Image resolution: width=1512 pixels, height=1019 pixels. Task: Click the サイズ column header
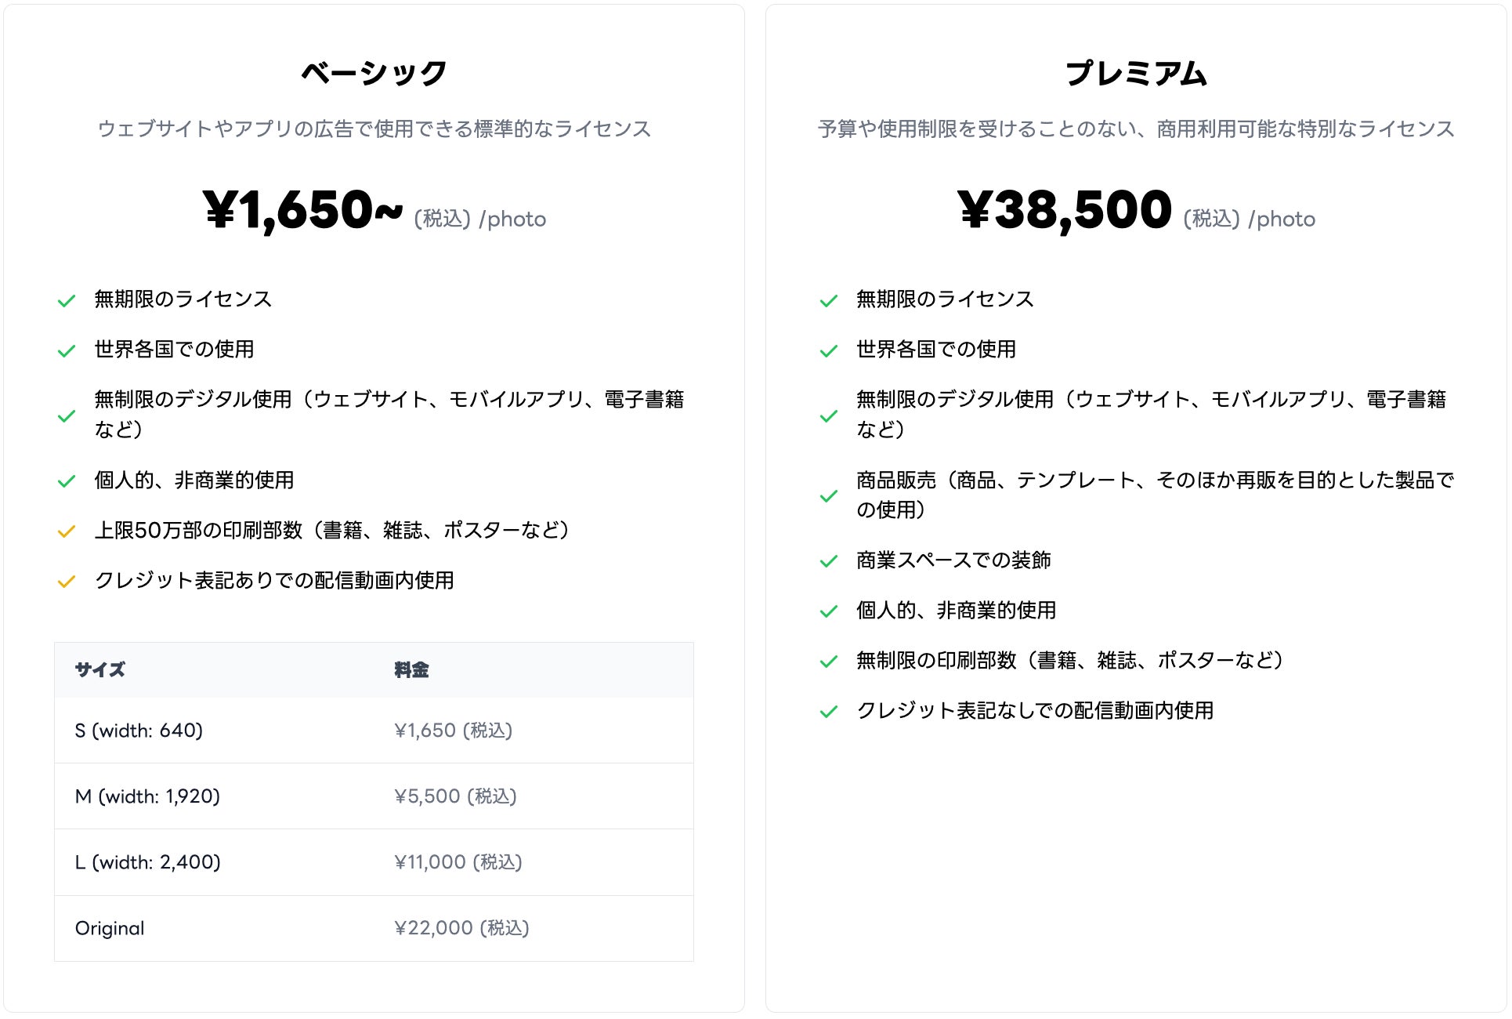pyautogui.click(x=100, y=670)
